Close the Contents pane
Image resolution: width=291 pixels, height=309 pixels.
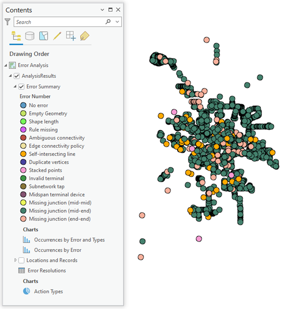[118, 9]
